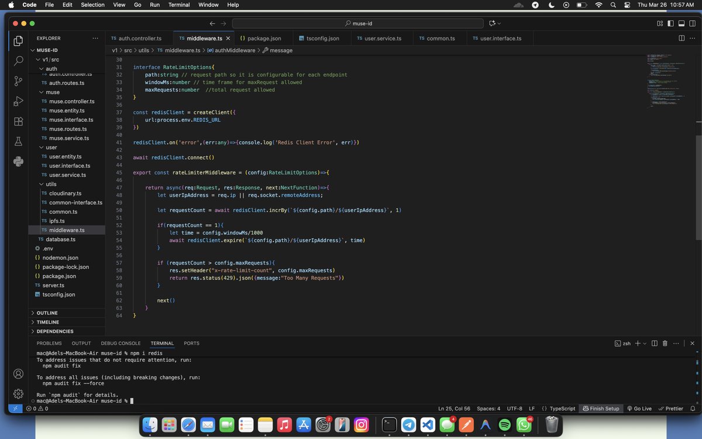
Task: Open the Manage gear in activity bar
Action: click(x=18, y=393)
